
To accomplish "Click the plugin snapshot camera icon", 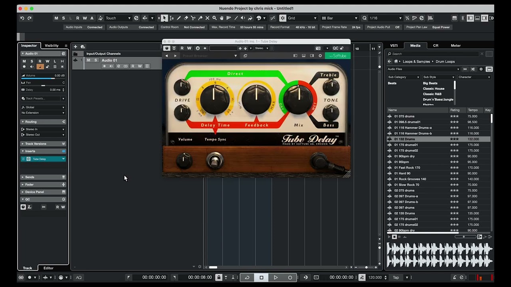I will [318, 48].
